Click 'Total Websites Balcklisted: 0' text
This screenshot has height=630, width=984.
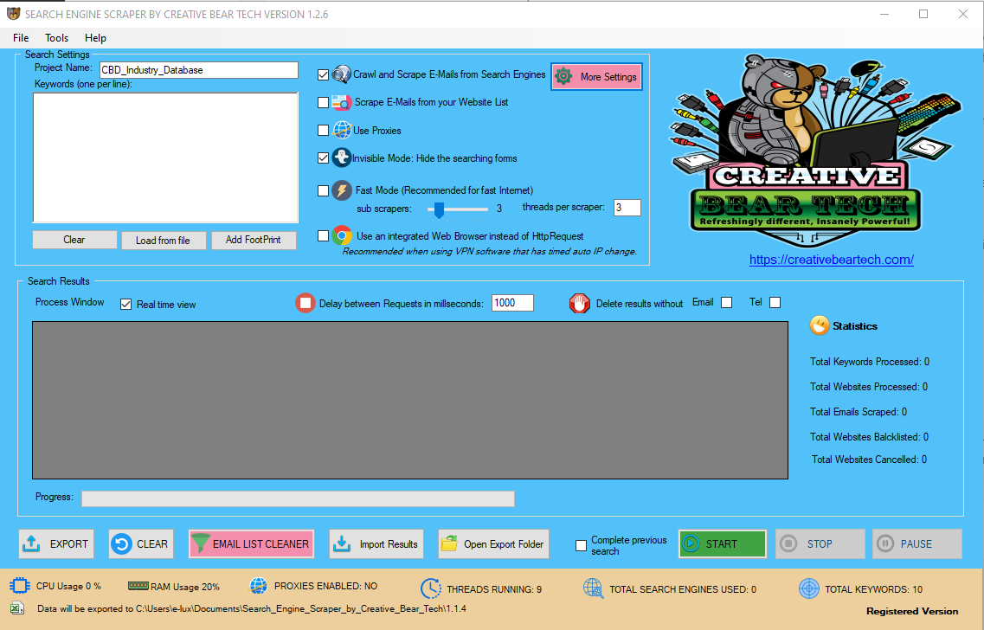[x=869, y=437]
